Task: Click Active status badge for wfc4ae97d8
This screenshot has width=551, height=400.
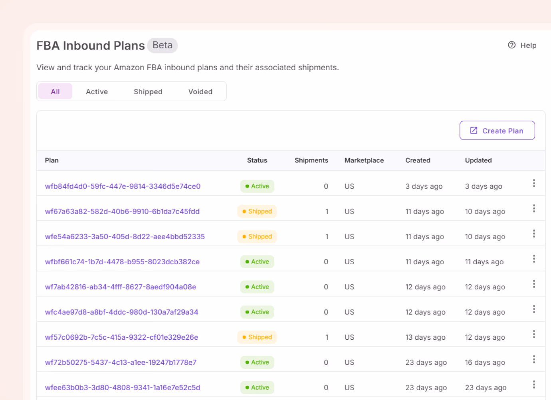Action: (x=257, y=312)
